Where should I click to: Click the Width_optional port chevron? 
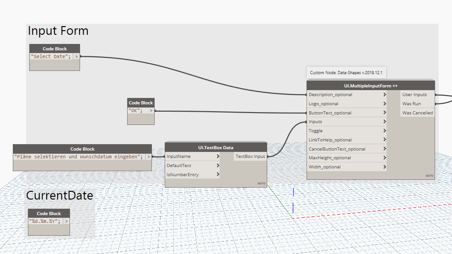pos(385,167)
